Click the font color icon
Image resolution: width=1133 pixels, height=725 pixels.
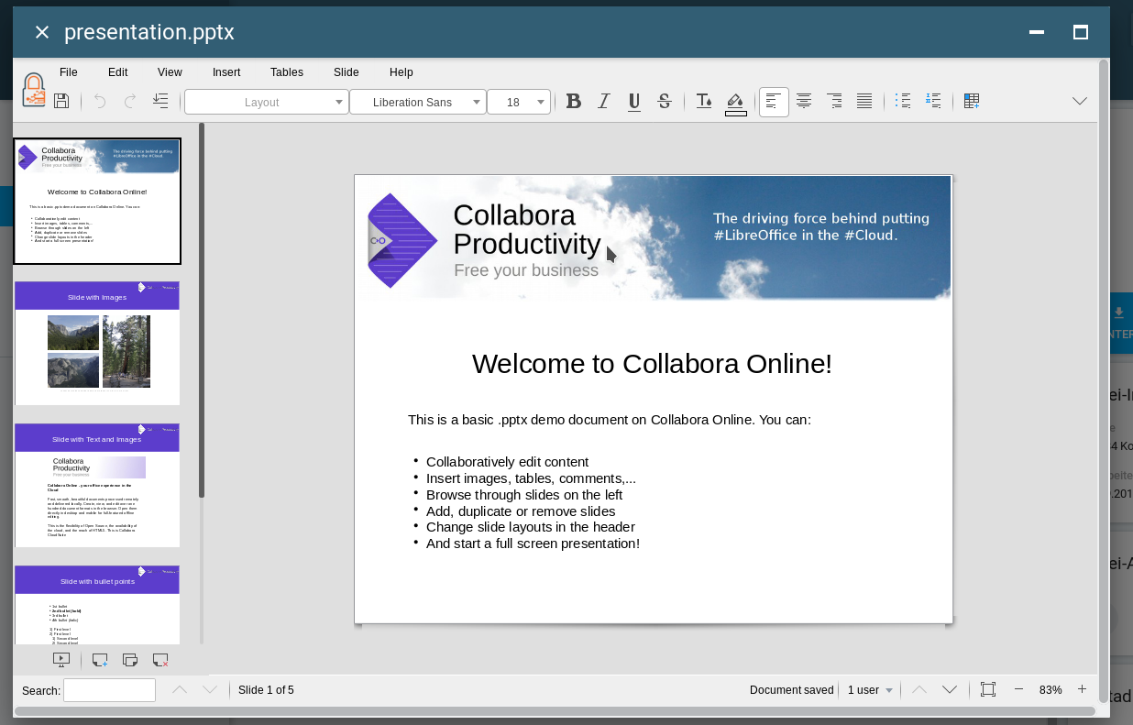coord(704,102)
